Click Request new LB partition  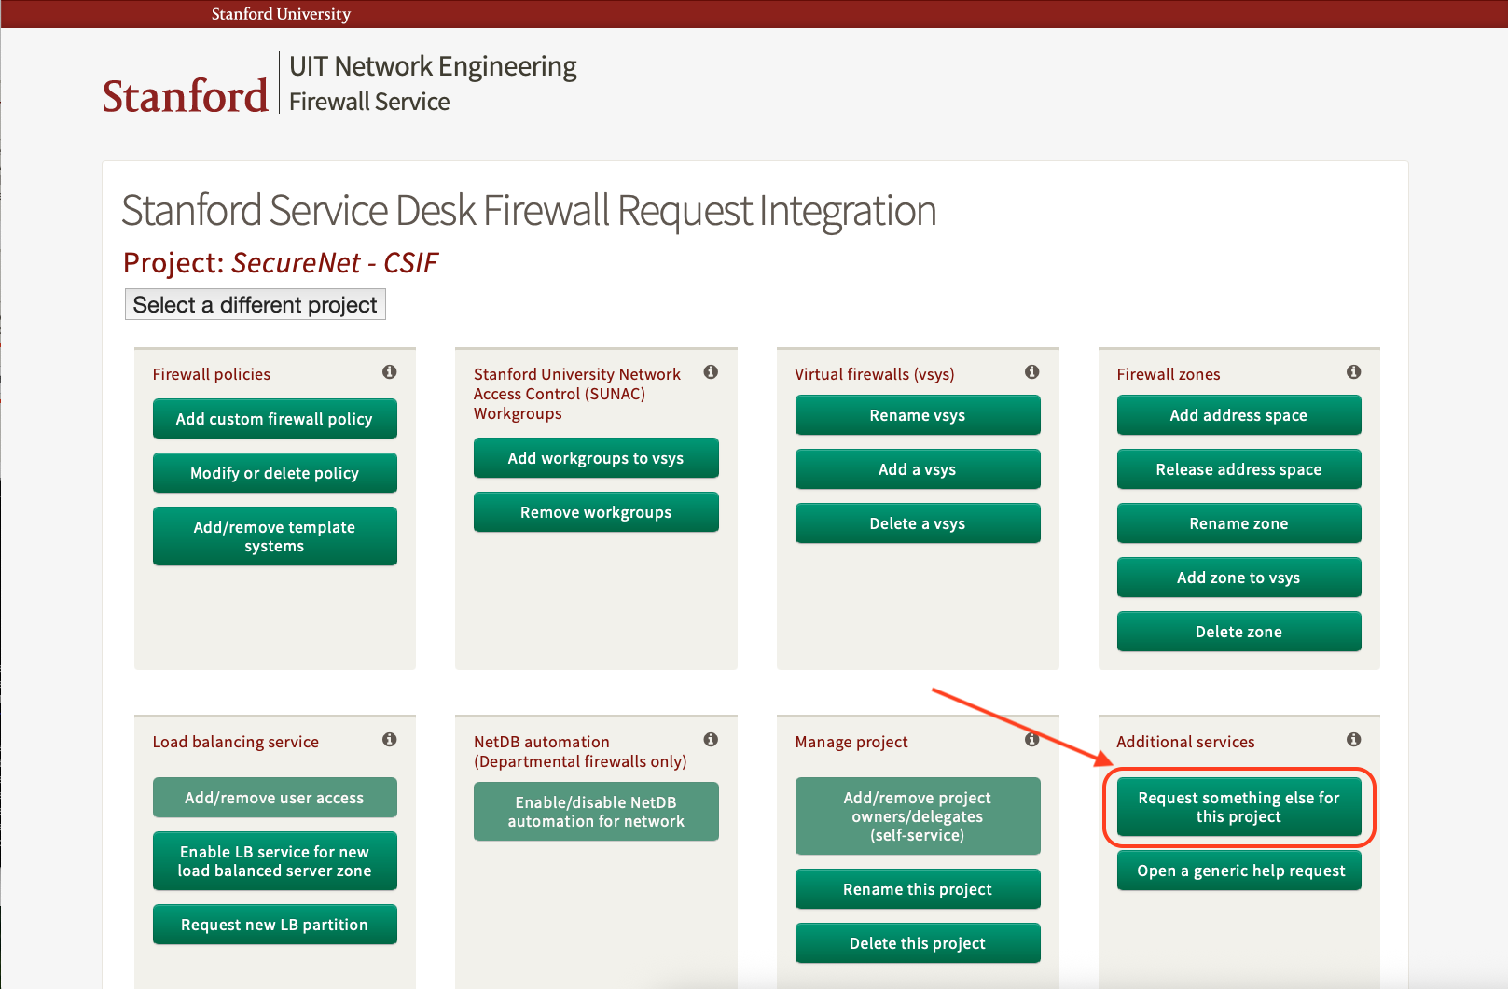click(x=274, y=925)
